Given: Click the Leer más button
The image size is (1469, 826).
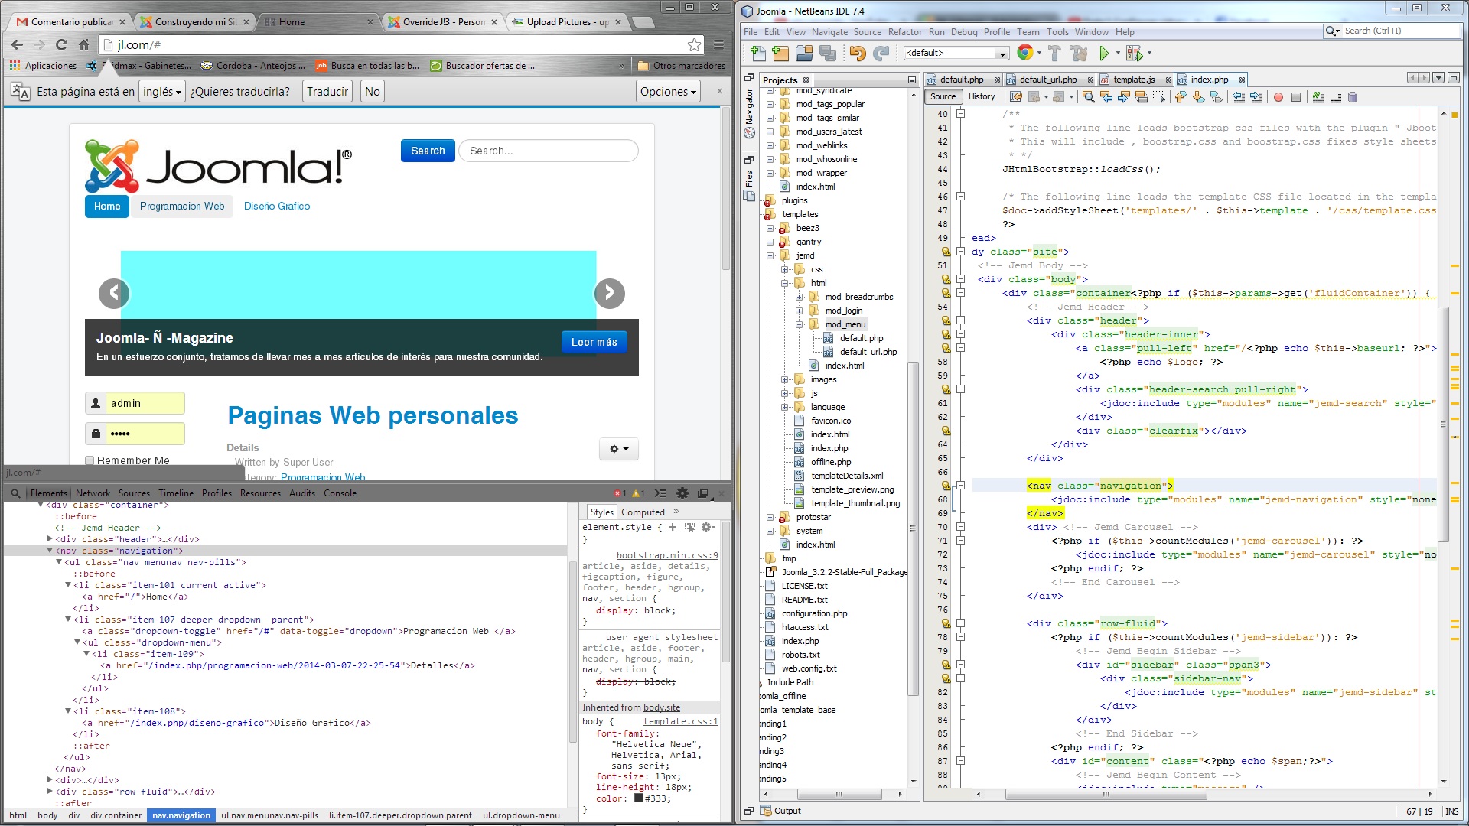Looking at the screenshot, I should point(594,342).
